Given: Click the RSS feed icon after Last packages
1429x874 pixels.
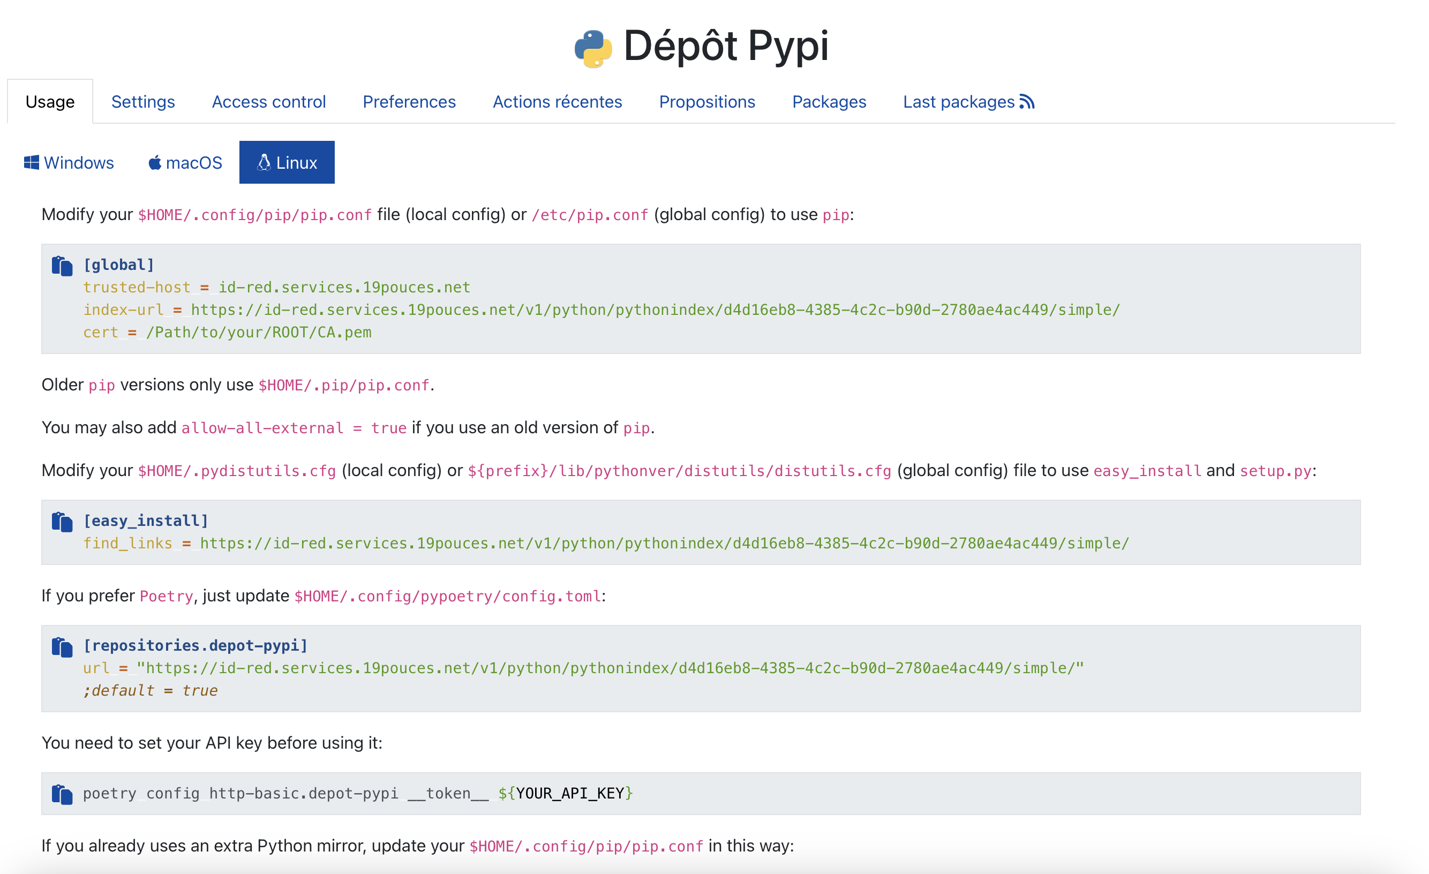Looking at the screenshot, I should [x=1027, y=102].
